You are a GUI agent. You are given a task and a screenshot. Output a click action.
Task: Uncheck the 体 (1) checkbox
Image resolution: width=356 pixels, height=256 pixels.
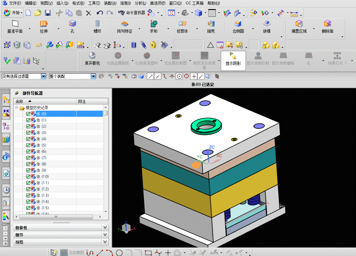click(x=28, y=120)
